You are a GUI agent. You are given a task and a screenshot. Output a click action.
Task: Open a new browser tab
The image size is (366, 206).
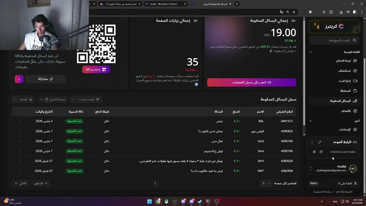(x=237, y=4)
